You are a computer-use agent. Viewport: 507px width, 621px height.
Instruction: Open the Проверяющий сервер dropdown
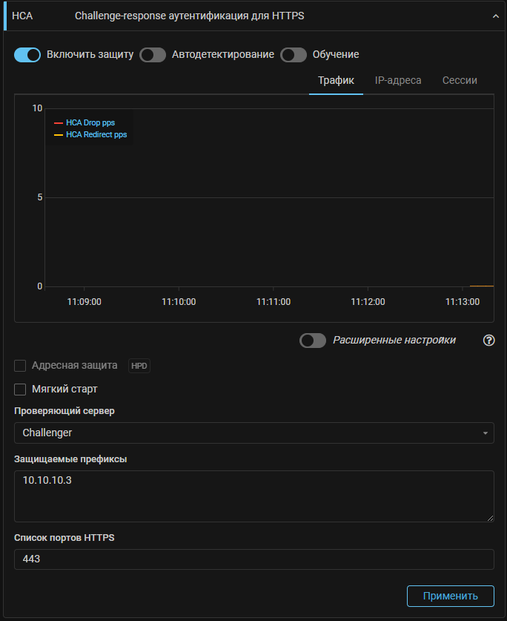253,433
